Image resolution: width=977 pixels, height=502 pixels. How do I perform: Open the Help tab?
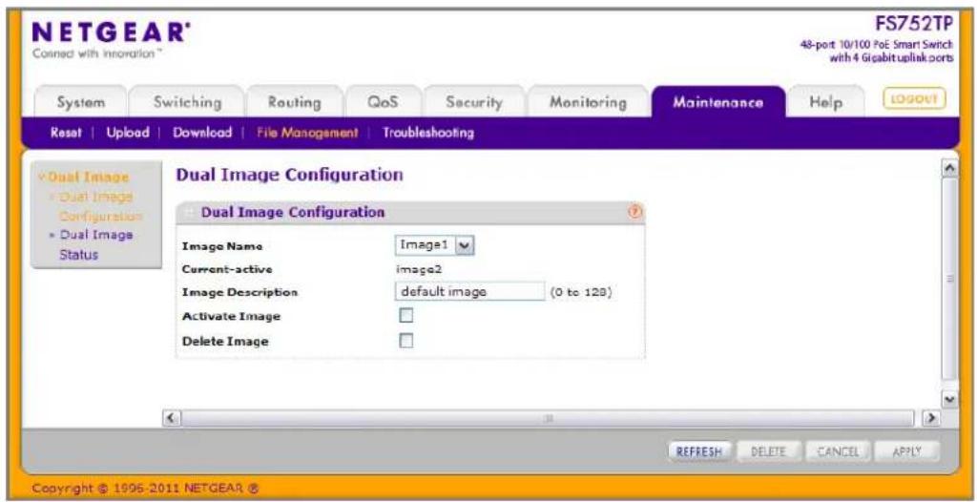(x=826, y=102)
